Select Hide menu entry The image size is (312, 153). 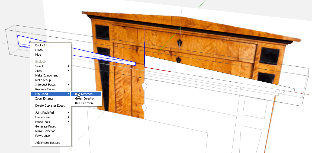pyautogui.click(x=51, y=55)
